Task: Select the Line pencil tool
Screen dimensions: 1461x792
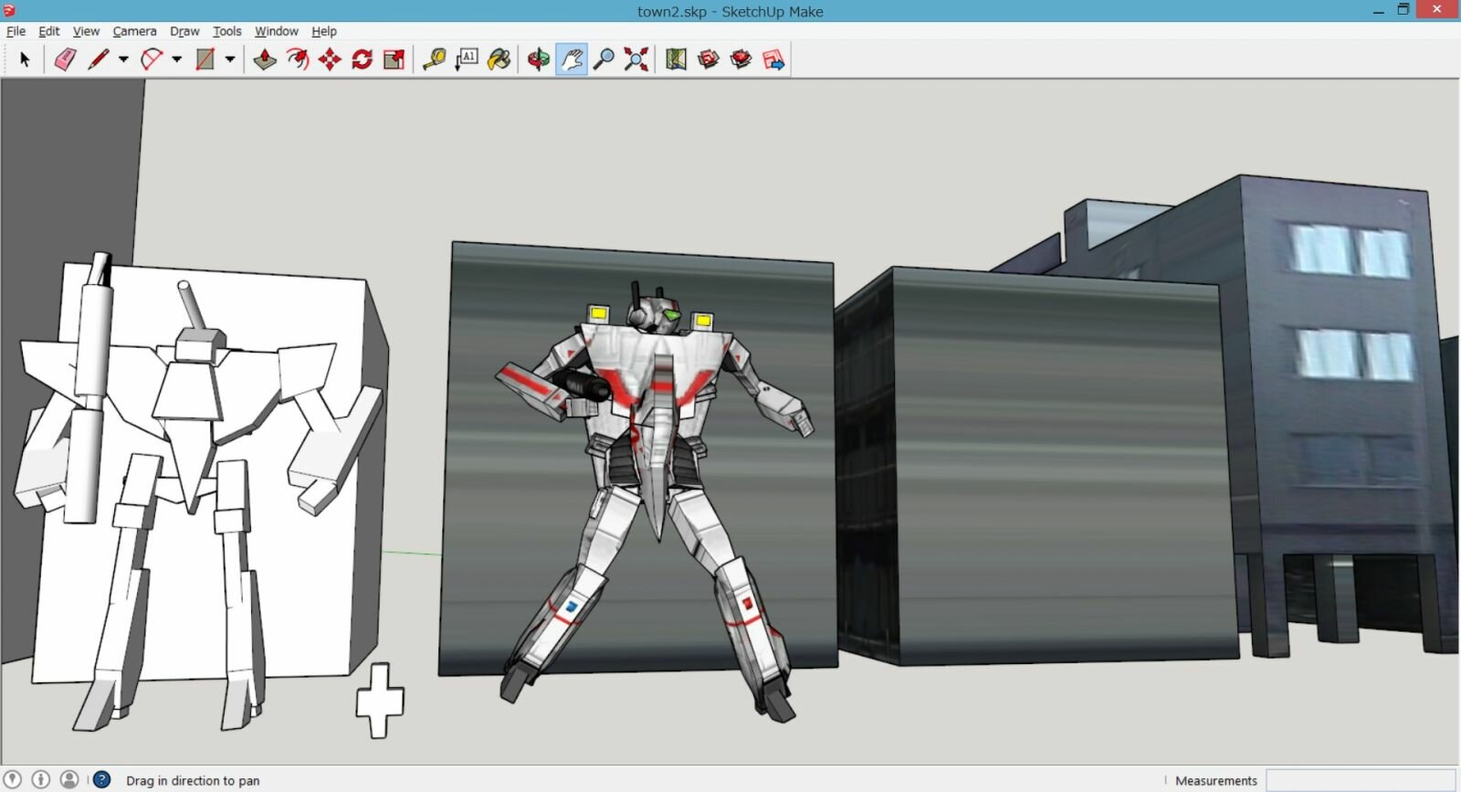Action: 98,59
